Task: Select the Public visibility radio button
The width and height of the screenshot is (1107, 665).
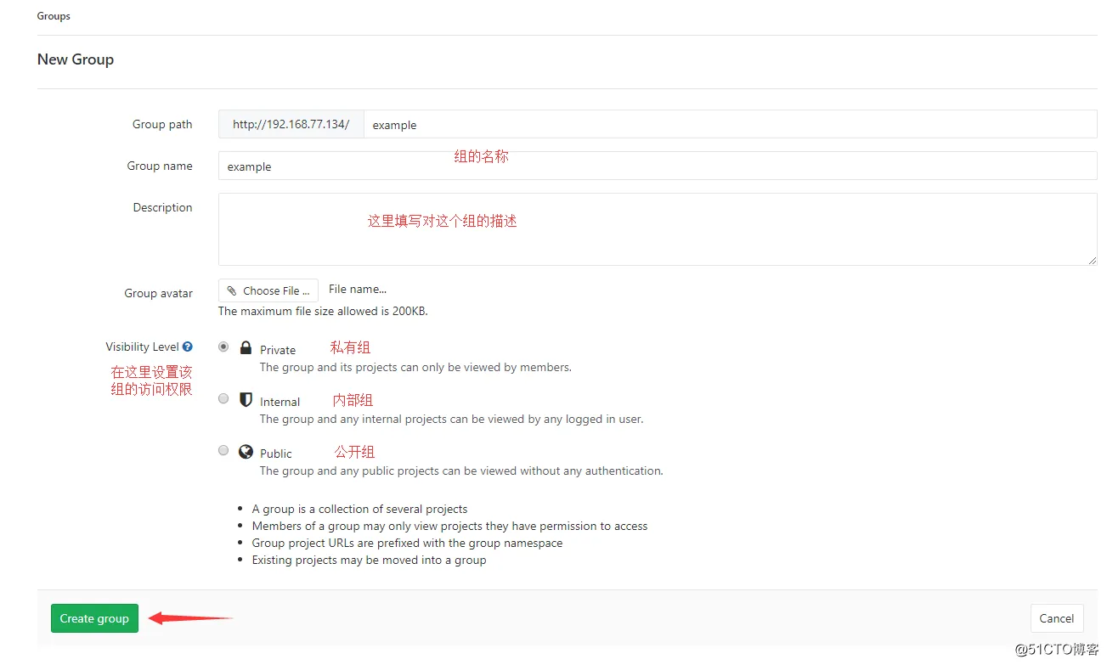Action: pos(223,450)
